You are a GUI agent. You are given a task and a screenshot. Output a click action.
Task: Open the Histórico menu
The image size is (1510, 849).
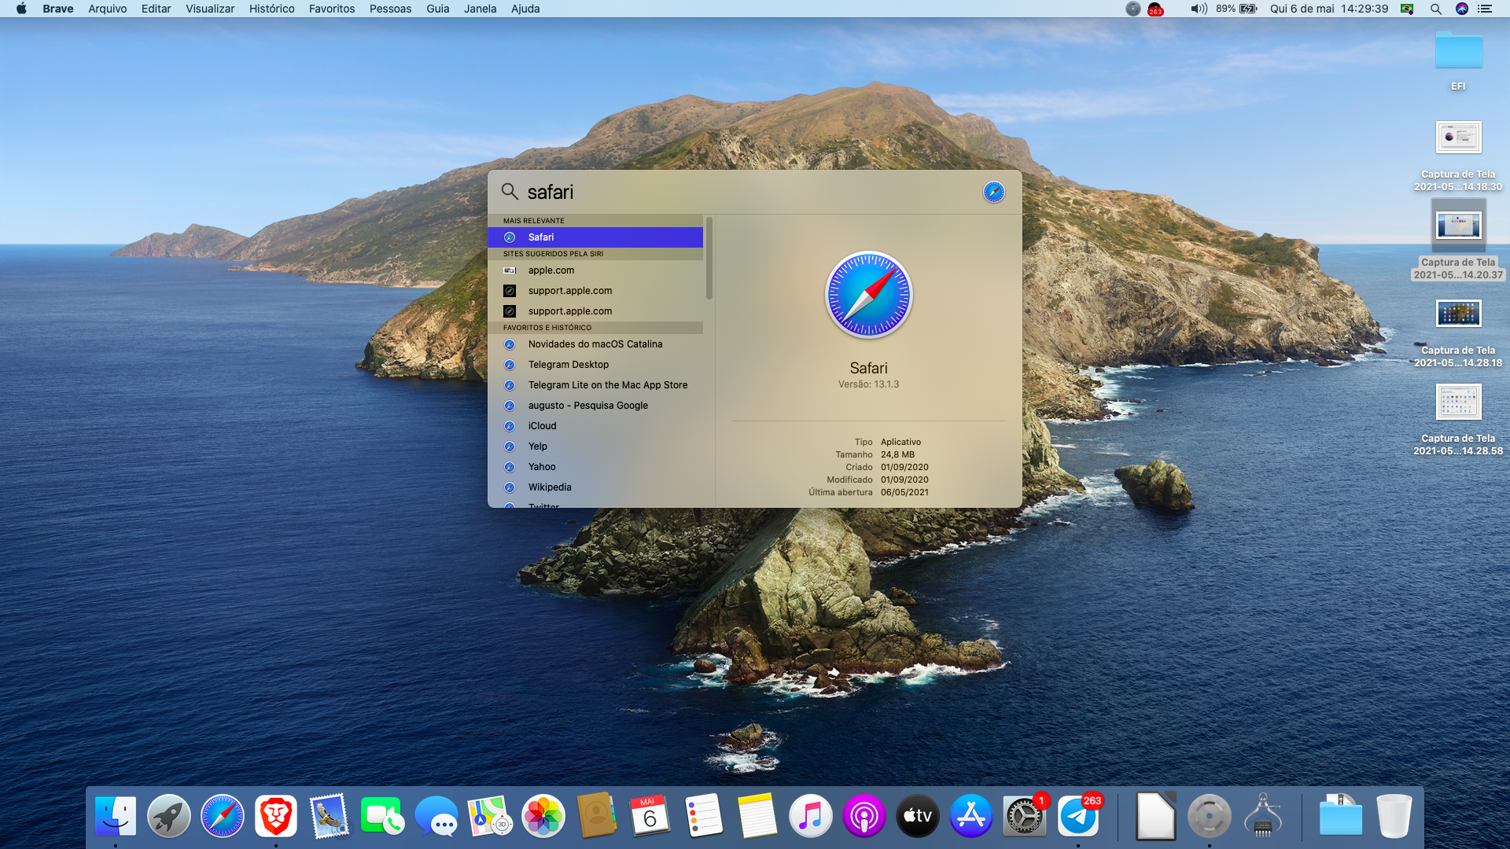(x=271, y=9)
